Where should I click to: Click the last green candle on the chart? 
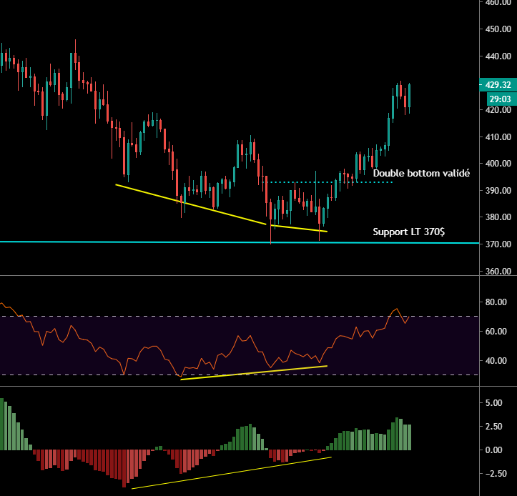pos(409,96)
